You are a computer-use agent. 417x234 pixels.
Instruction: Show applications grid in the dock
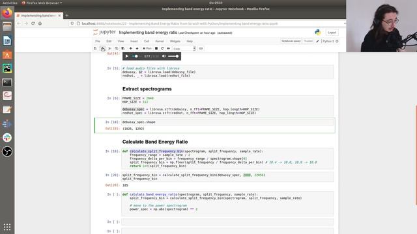(7, 227)
